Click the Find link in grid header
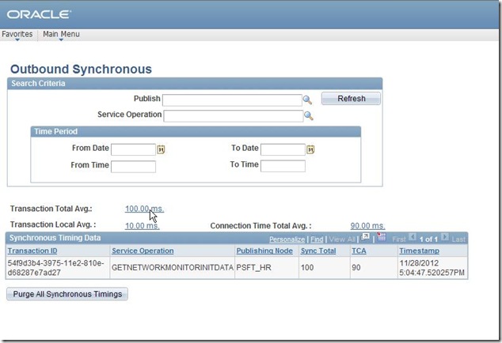Image resolution: width=502 pixels, height=343 pixels. tap(317, 239)
